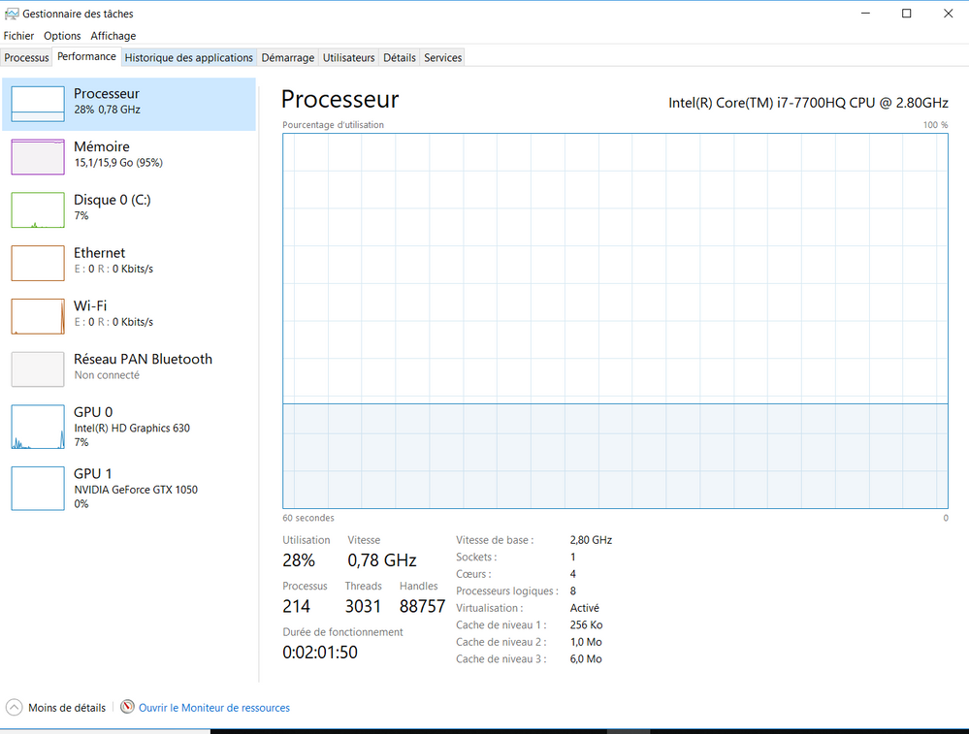969x734 pixels.
Task: Click the 6,0 Mo cache value
Action: 585,658
